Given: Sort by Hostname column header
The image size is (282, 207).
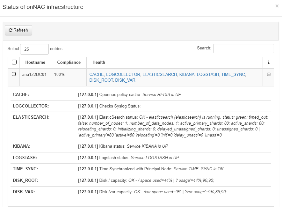Looking at the screenshot, I should (x=35, y=62).
